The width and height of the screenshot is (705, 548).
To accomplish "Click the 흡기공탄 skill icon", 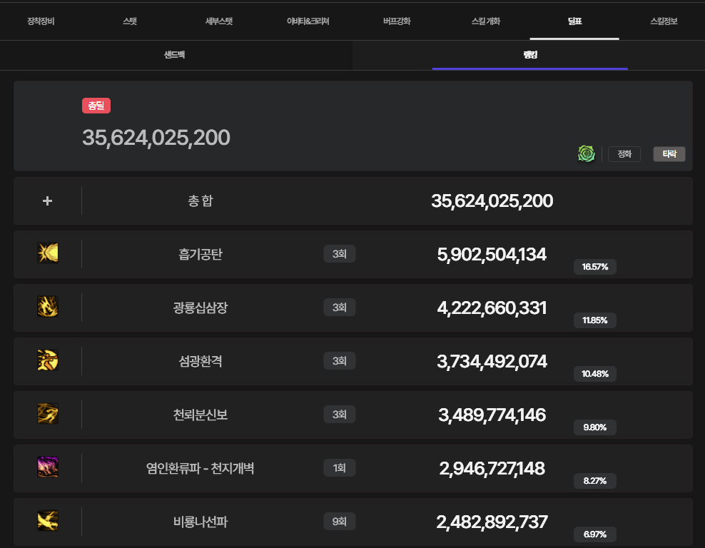I will (48, 253).
